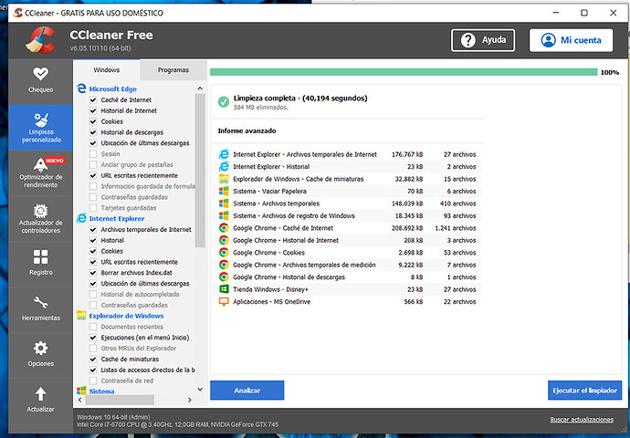Uncheck Archivos temporales de Internet checkbox

pyautogui.click(x=93, y=229)
